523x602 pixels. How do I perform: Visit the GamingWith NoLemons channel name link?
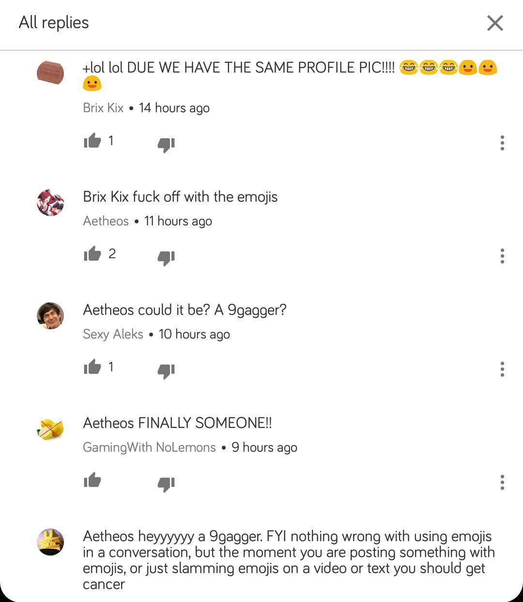(x=149, y=447)
